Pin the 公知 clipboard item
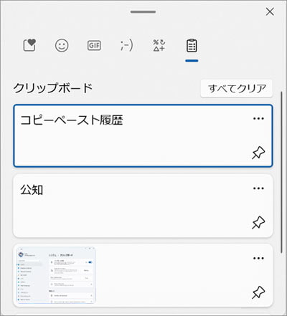This screenshot has width=287, height=316. point(258,223)
